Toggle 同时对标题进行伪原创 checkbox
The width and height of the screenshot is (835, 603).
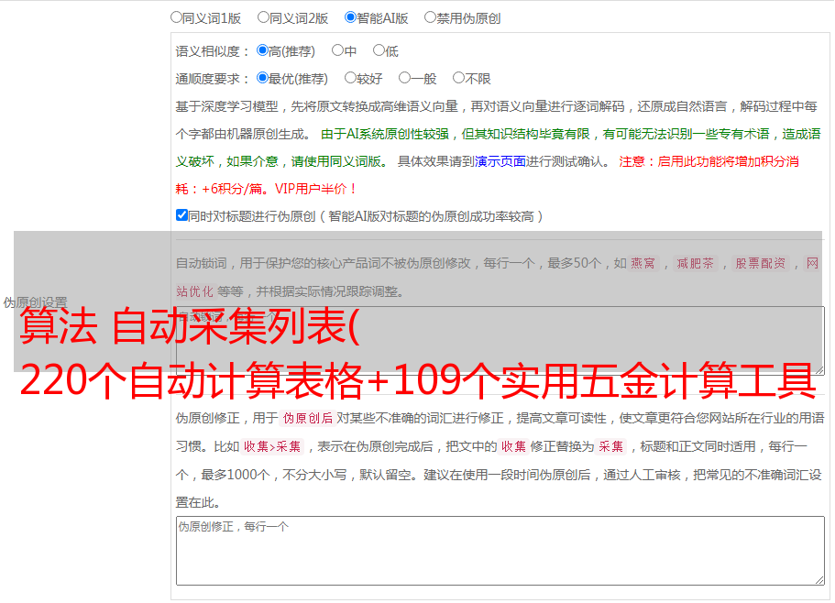[181, 215]
